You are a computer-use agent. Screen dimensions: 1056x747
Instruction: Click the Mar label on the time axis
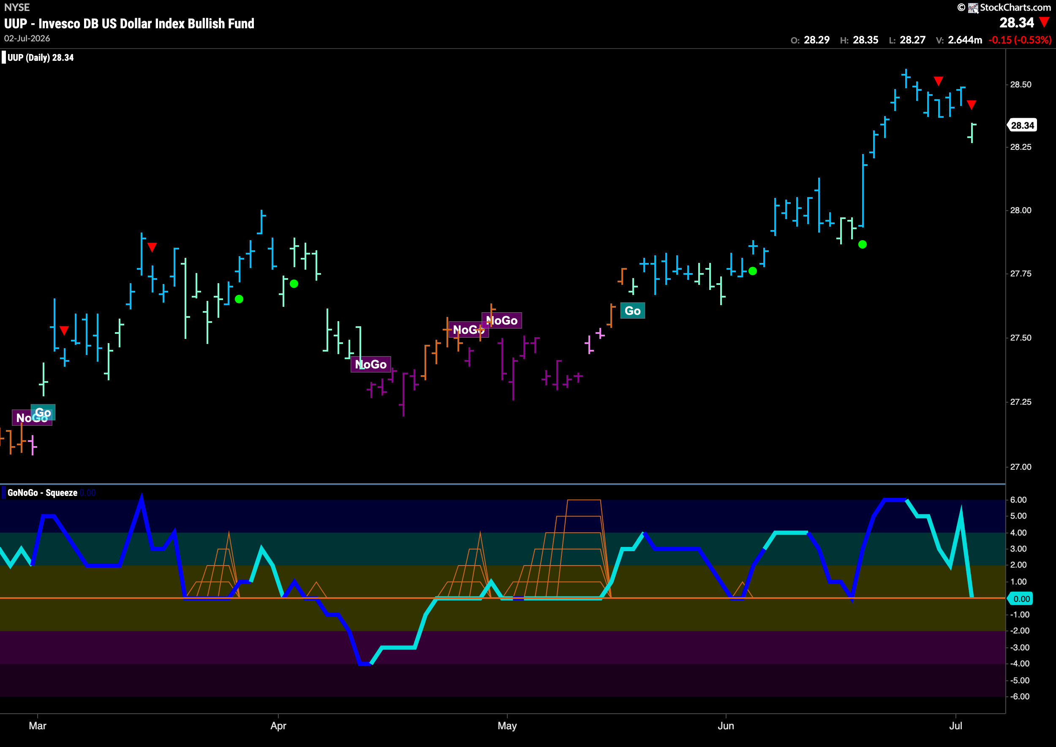point(37,726)
